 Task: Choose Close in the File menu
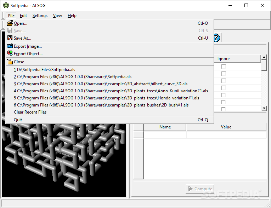pos(110,62)
